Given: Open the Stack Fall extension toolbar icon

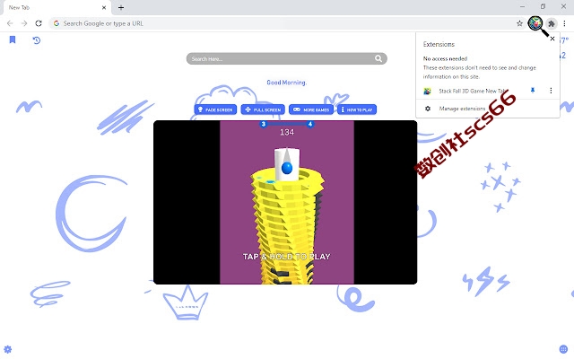Looking at the screenshot, I should [535, 23].
